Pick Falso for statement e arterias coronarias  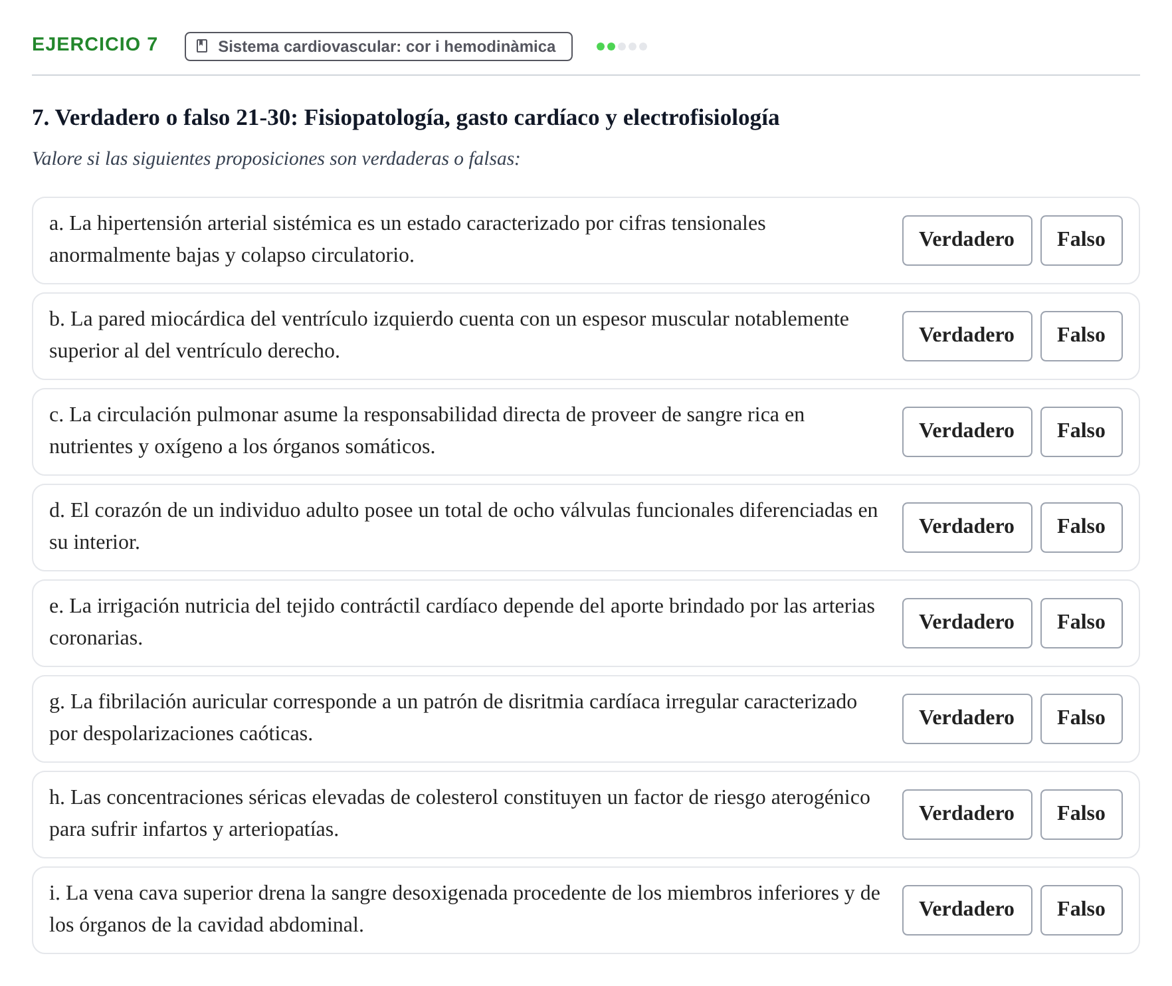tap(1081, 623)
